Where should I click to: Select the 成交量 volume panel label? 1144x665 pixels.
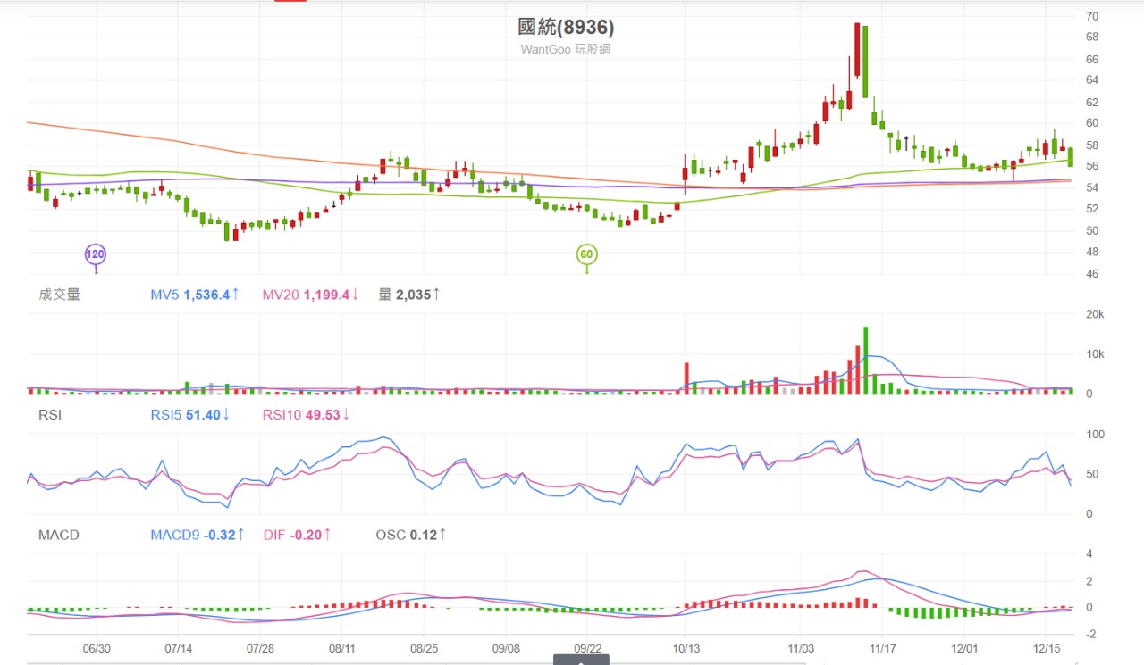pyautogui.click(x=59, y=294)
